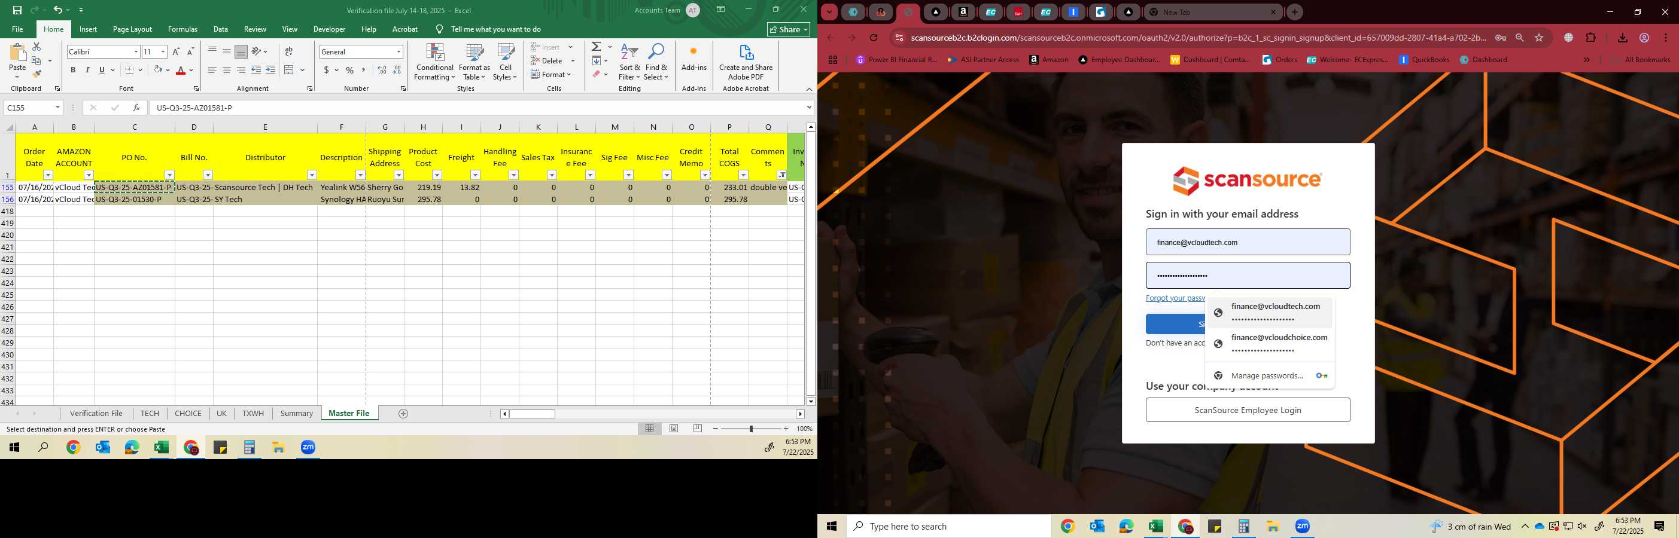
Task: Switch to Page Layout view in status bar
Action: [674, 429]
